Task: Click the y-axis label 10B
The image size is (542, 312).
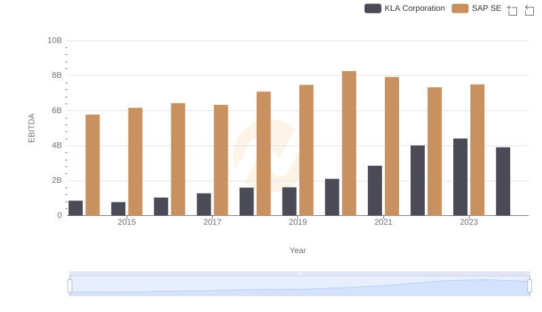Action: coord(55,41)
